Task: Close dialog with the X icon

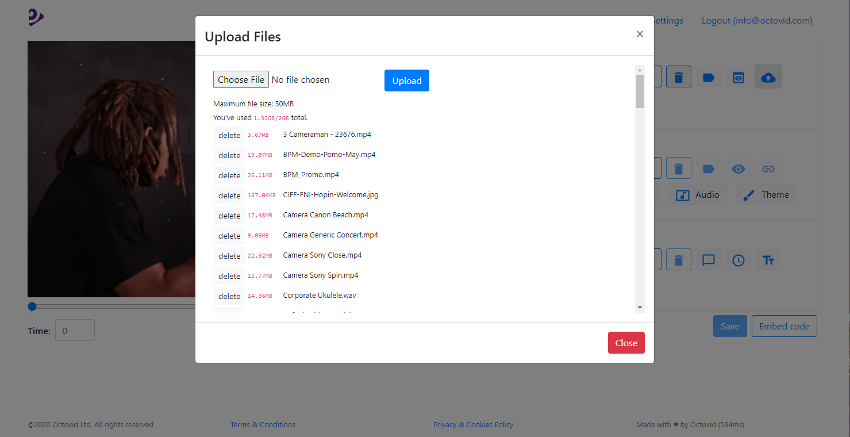Action: click(x=640, y=34)
